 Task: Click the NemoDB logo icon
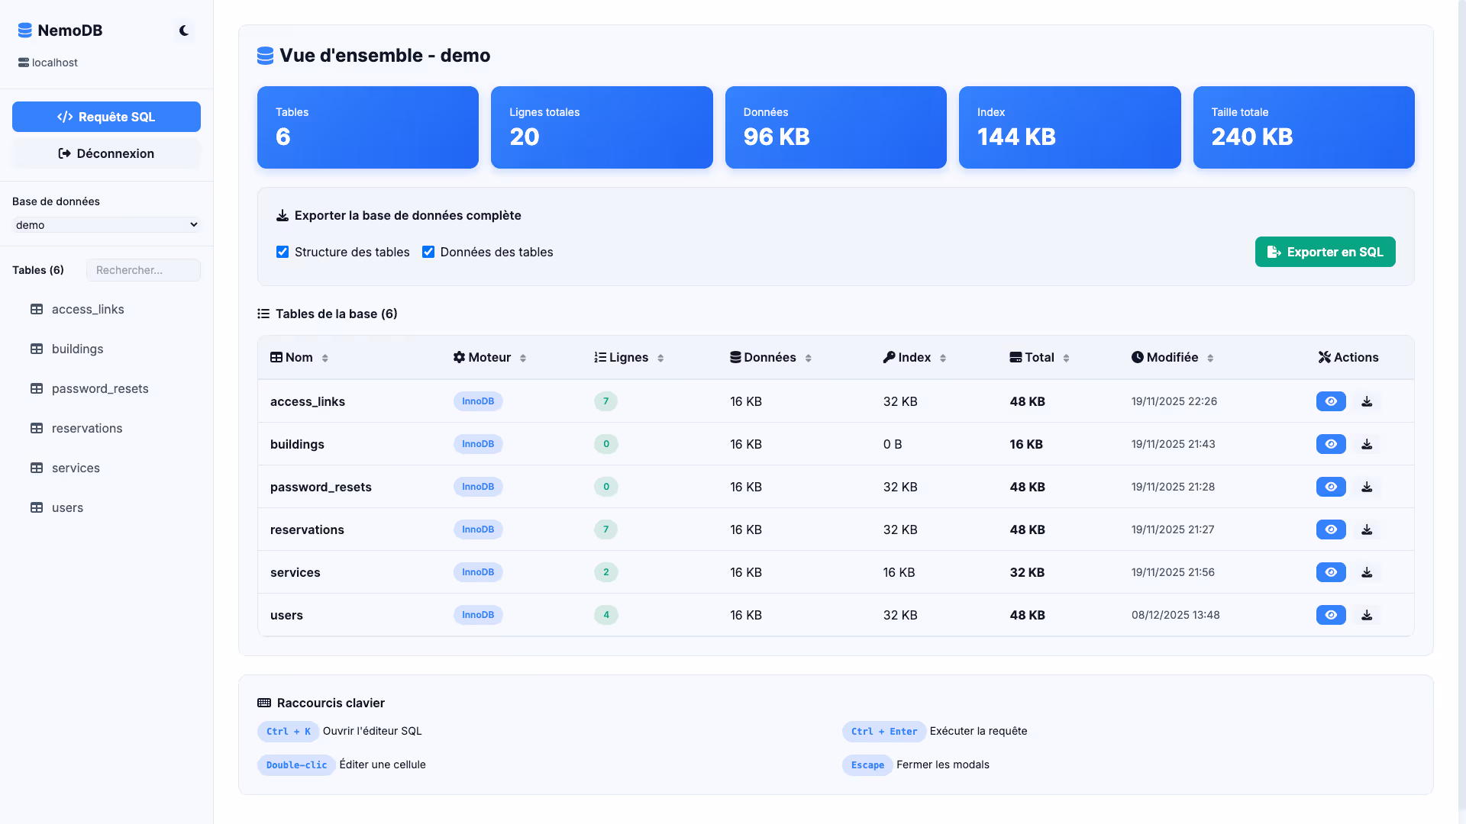click(x=25, y=31)
